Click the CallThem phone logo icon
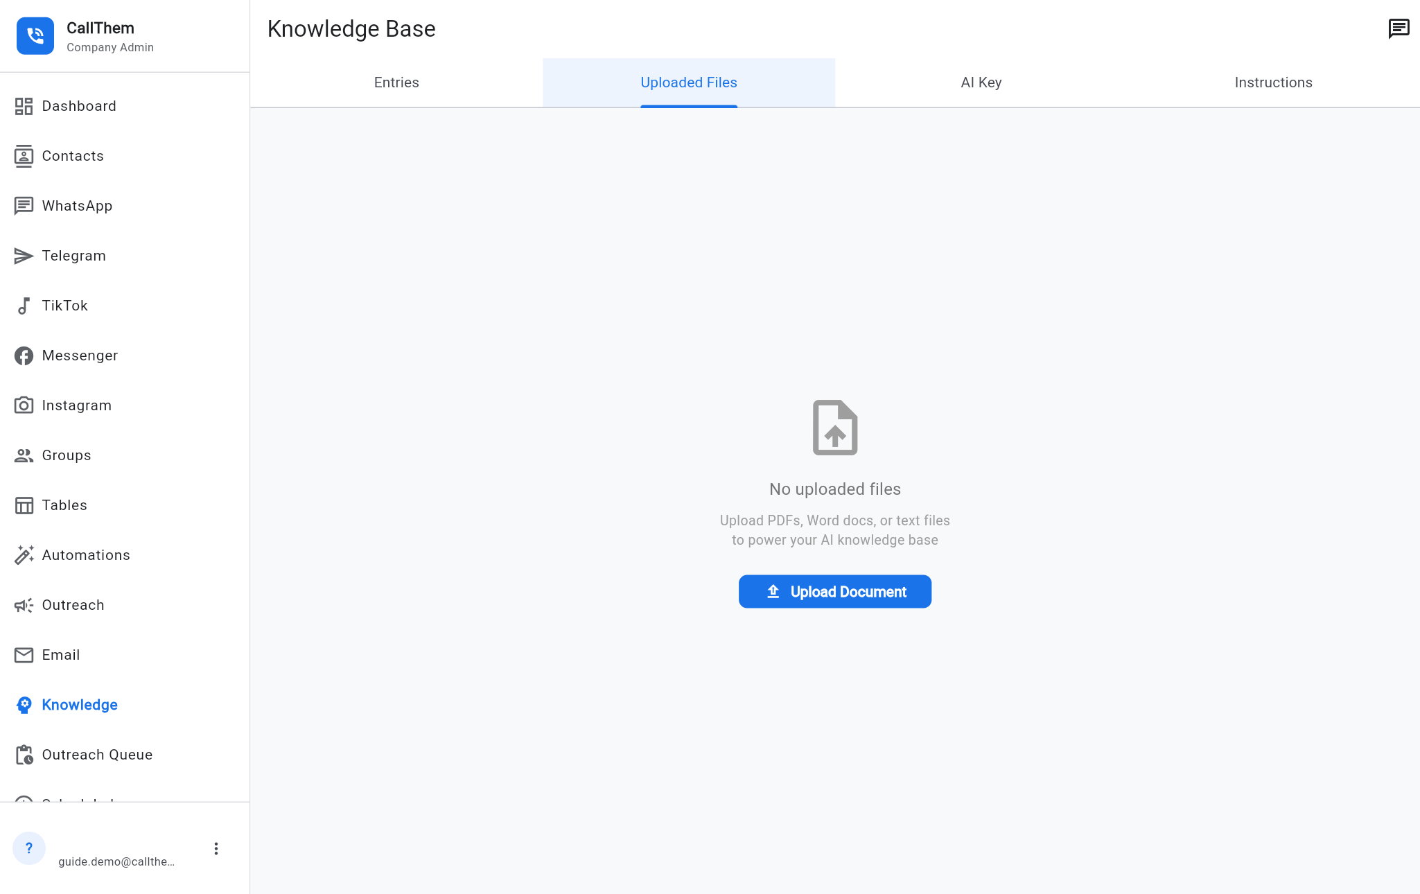This screenshot has height=894, width=1420. [35, 36]
